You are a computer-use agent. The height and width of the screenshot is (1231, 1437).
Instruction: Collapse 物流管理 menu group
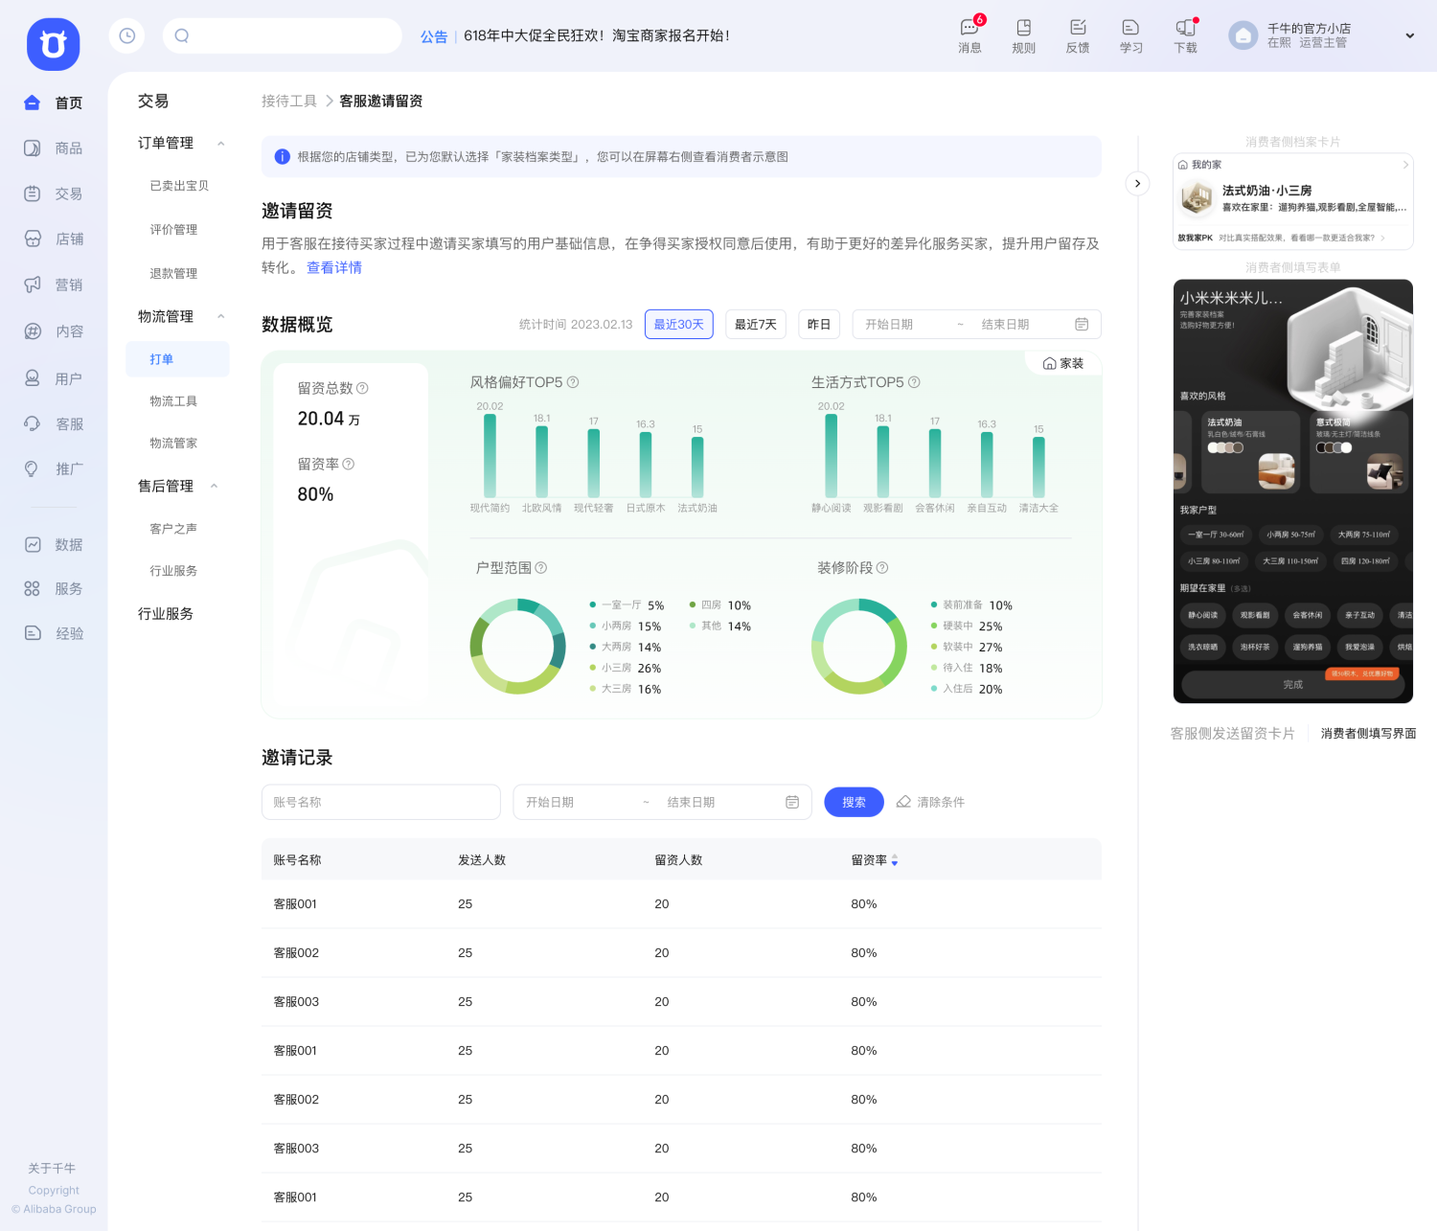tap(221, 317)
